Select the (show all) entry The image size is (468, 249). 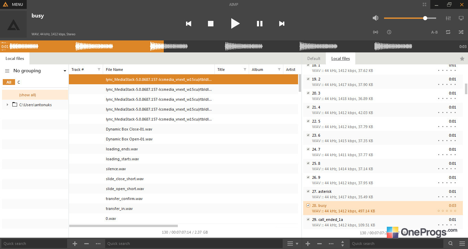click(35, 95)
